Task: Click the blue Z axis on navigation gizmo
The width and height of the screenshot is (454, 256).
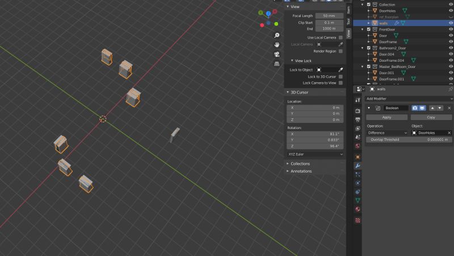Action: [268, 14]
